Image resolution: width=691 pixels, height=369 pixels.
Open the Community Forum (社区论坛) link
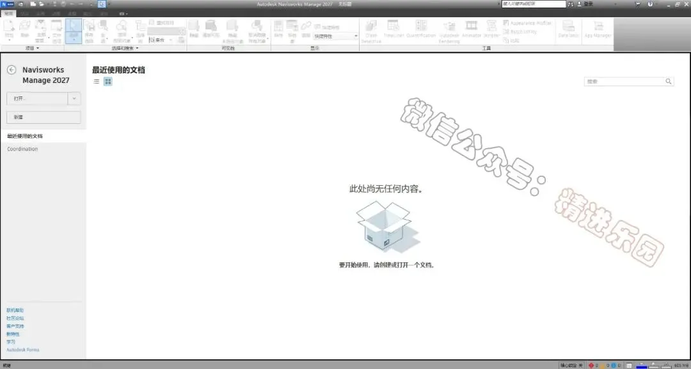15,319
